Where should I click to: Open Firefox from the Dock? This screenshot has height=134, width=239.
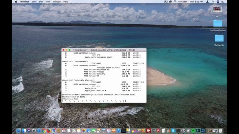click(x=49, y=131)
